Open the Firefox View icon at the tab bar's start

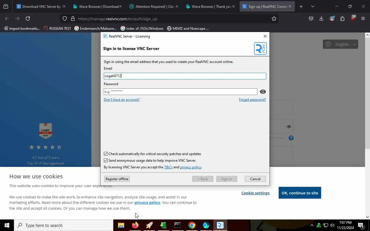point(6,6)
